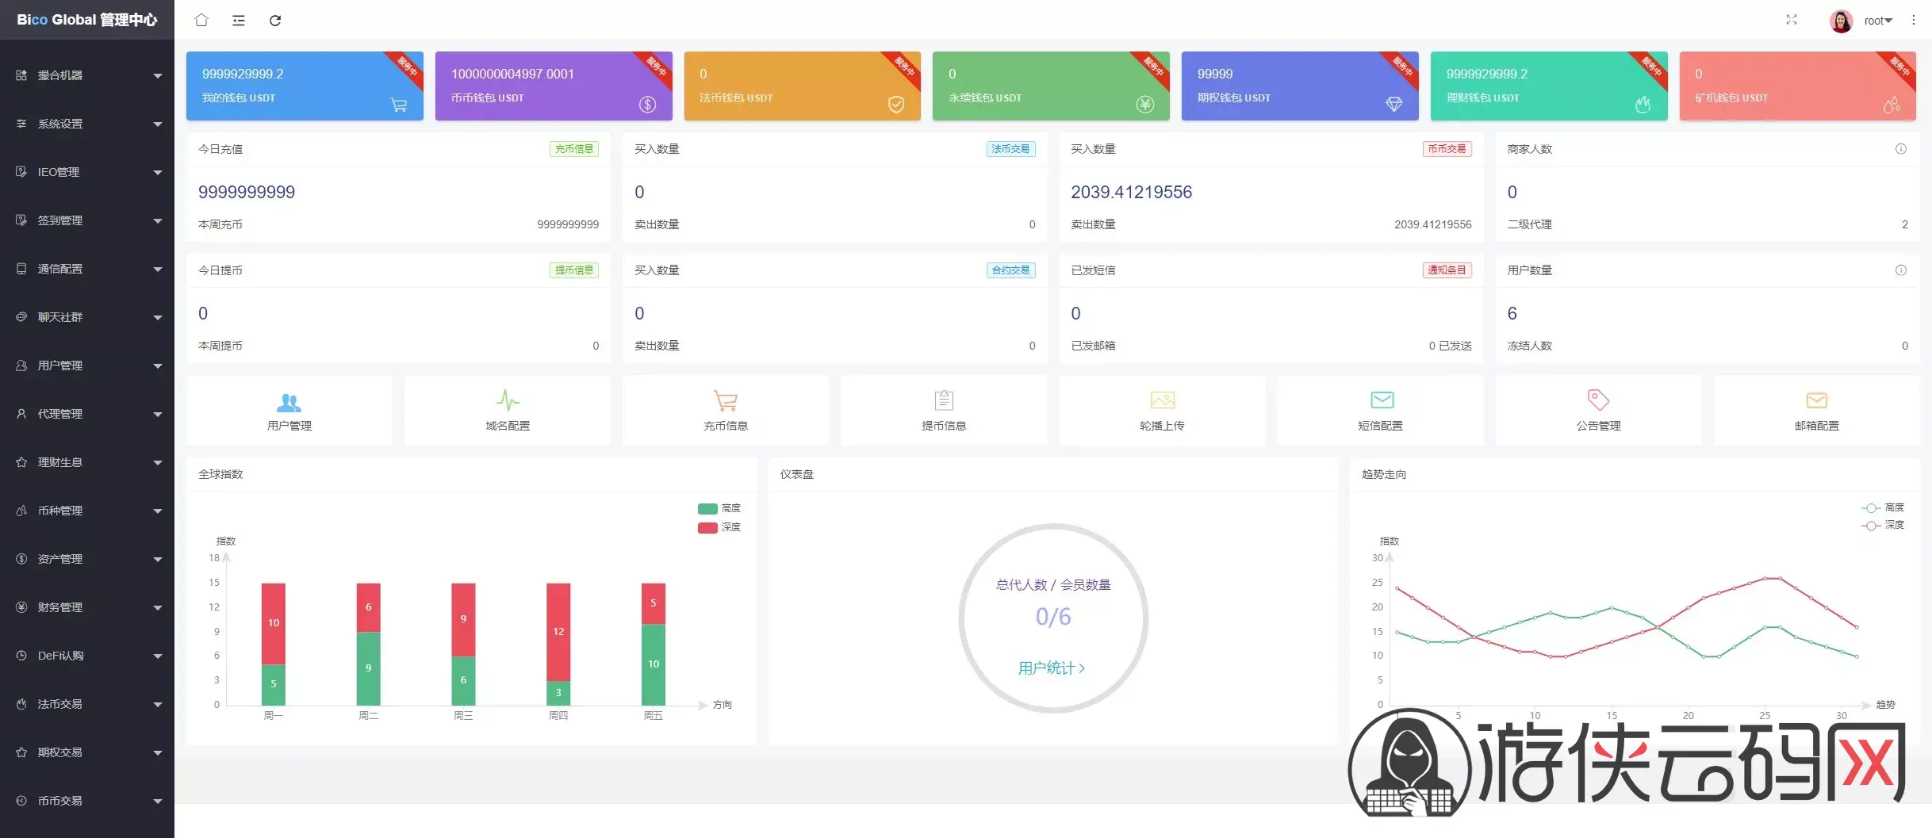
Task: Select 财务管理 in the sidebar
Action: 87,607
